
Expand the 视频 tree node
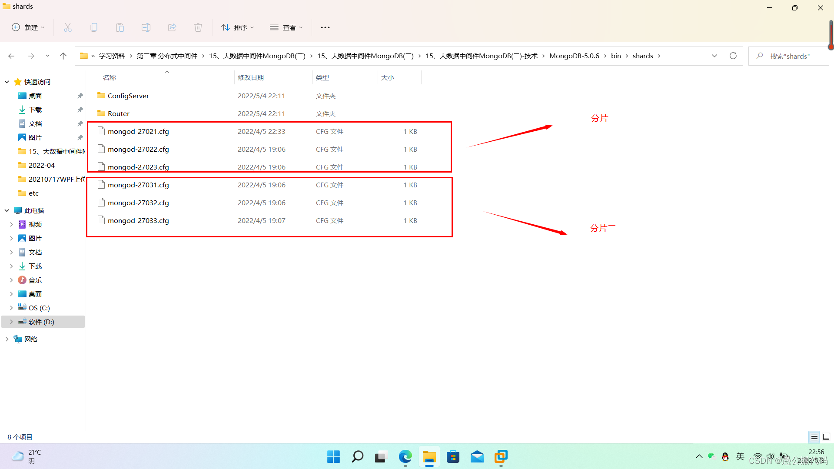(x=11, y=224)
